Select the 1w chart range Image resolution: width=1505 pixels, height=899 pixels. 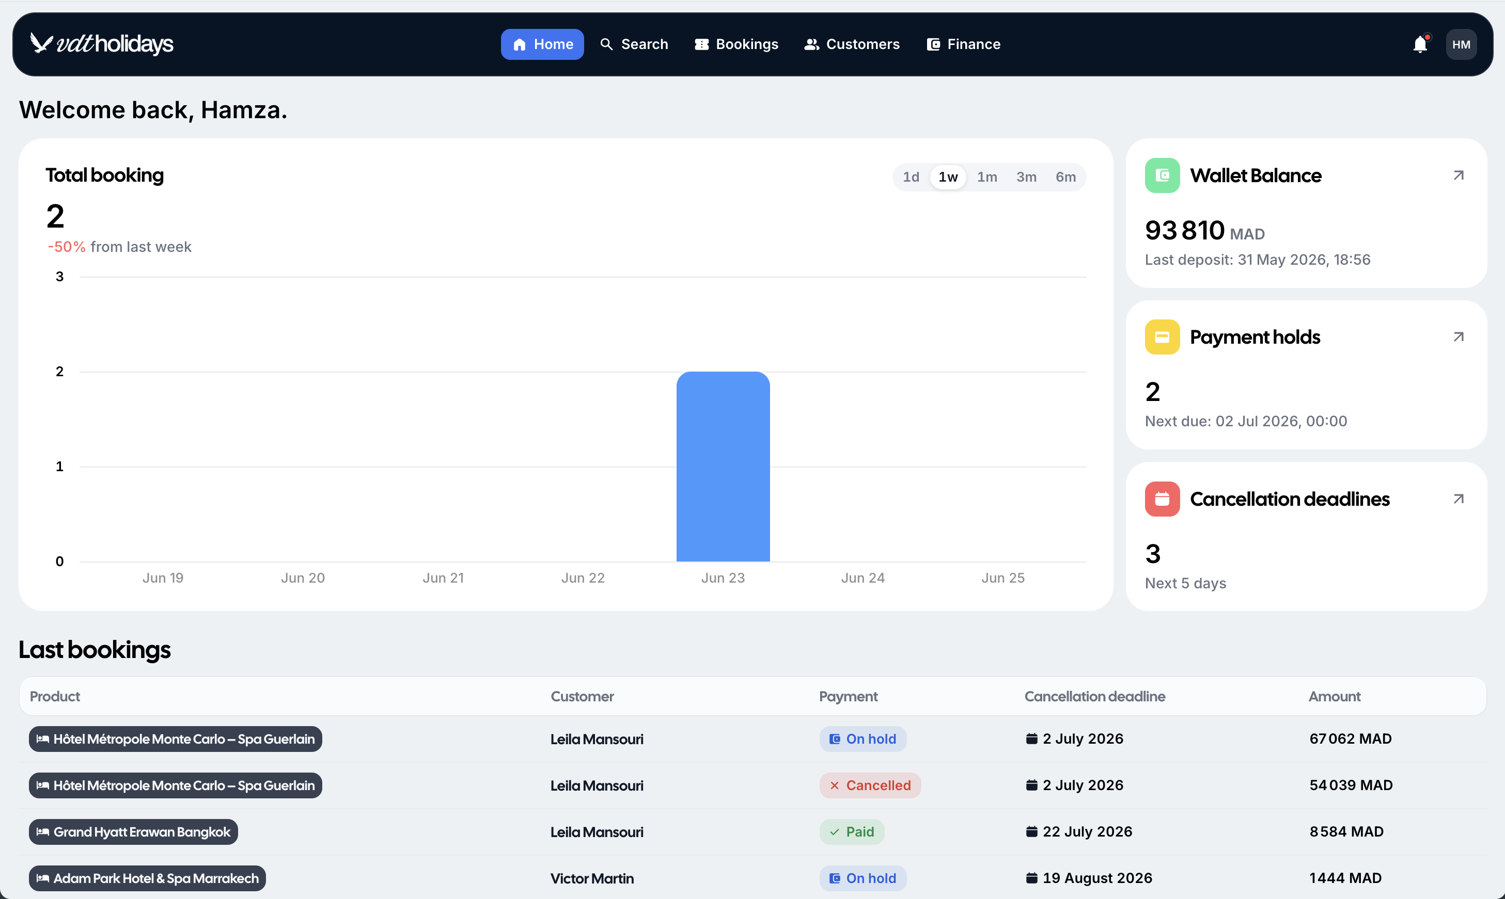[x=948, y=177]
